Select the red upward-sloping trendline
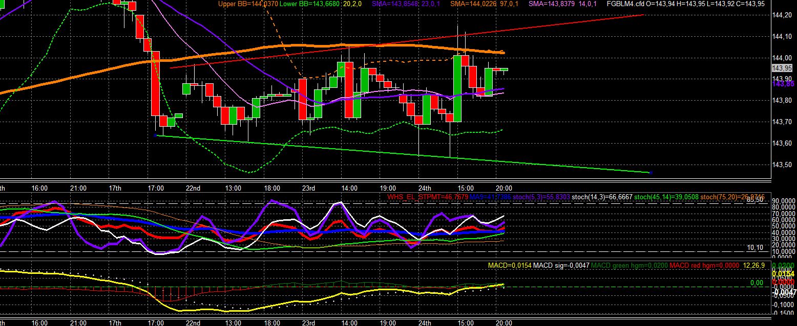 pyautogui.click(x=407, y=41)
